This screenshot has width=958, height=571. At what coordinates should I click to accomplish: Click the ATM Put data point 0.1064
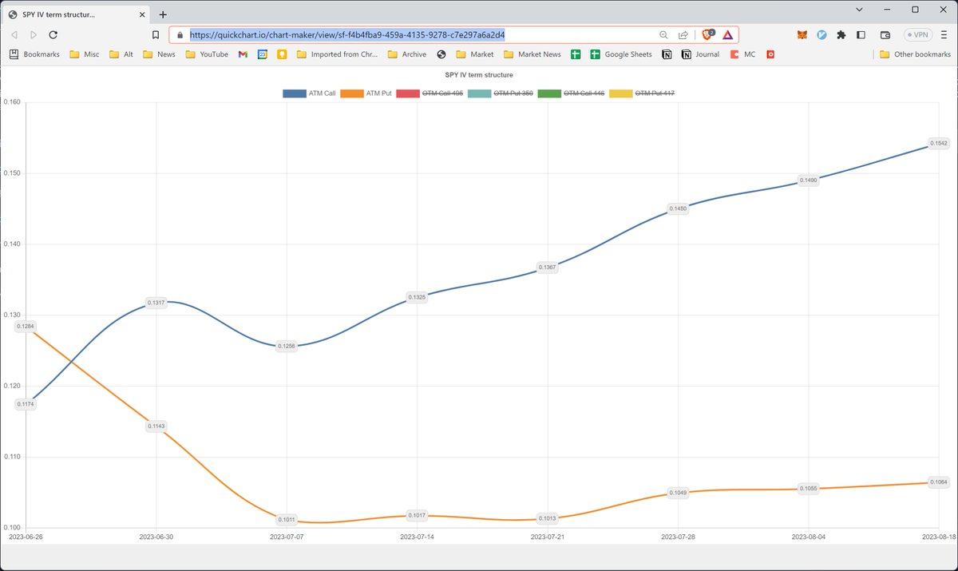(940, 482)
